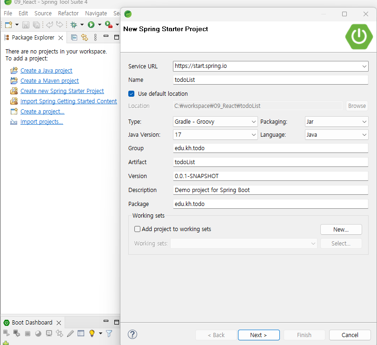Image resolution: width=377 pixels, height=345 pixels.
Task: Close the Boot Dashboard tab
Action: point(59,323)
